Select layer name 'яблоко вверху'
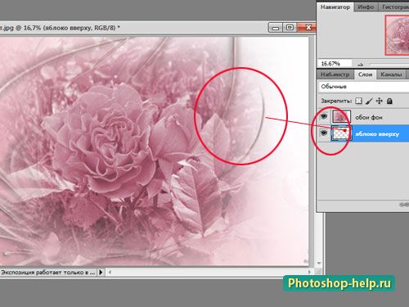This screenshot has width=409, height=307. click(377, 134)
